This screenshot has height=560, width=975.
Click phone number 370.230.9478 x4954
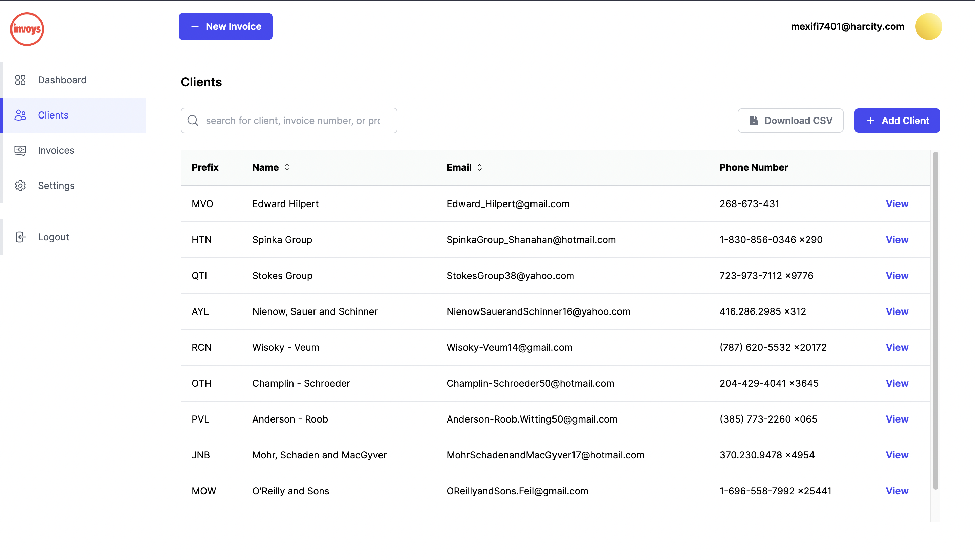coord(767,455)
